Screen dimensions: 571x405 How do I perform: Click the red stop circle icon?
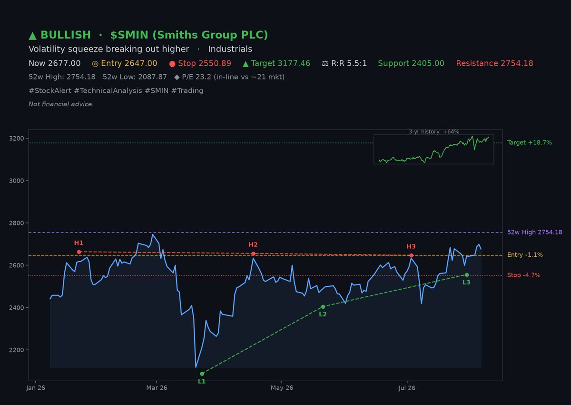click(172, 63)
